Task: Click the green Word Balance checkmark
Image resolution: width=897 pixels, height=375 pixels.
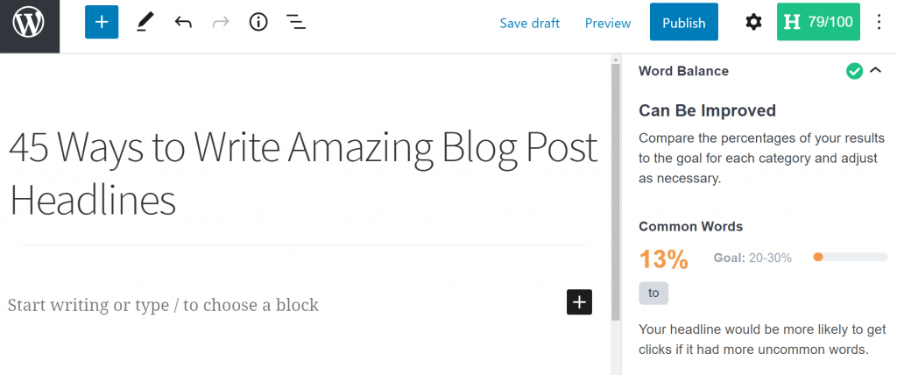Action: click(854, 71)
